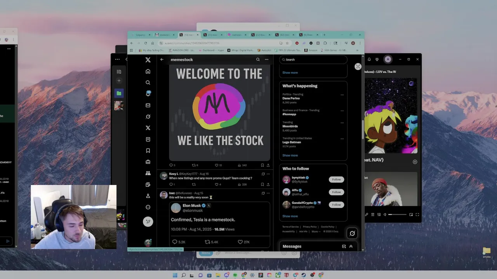Open Chrome extensions puzzle icon
The height and width of the screenshot is (279, 497).
pos(325,43)
